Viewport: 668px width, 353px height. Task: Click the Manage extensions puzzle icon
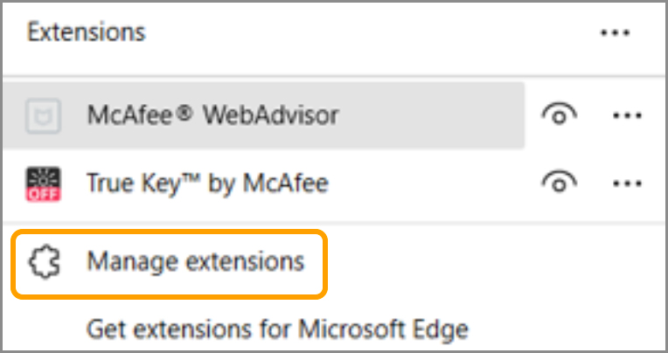43,261
